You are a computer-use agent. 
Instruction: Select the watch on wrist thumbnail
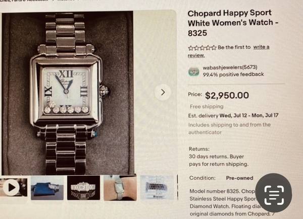pyautogui.click(x=120, y=188)
